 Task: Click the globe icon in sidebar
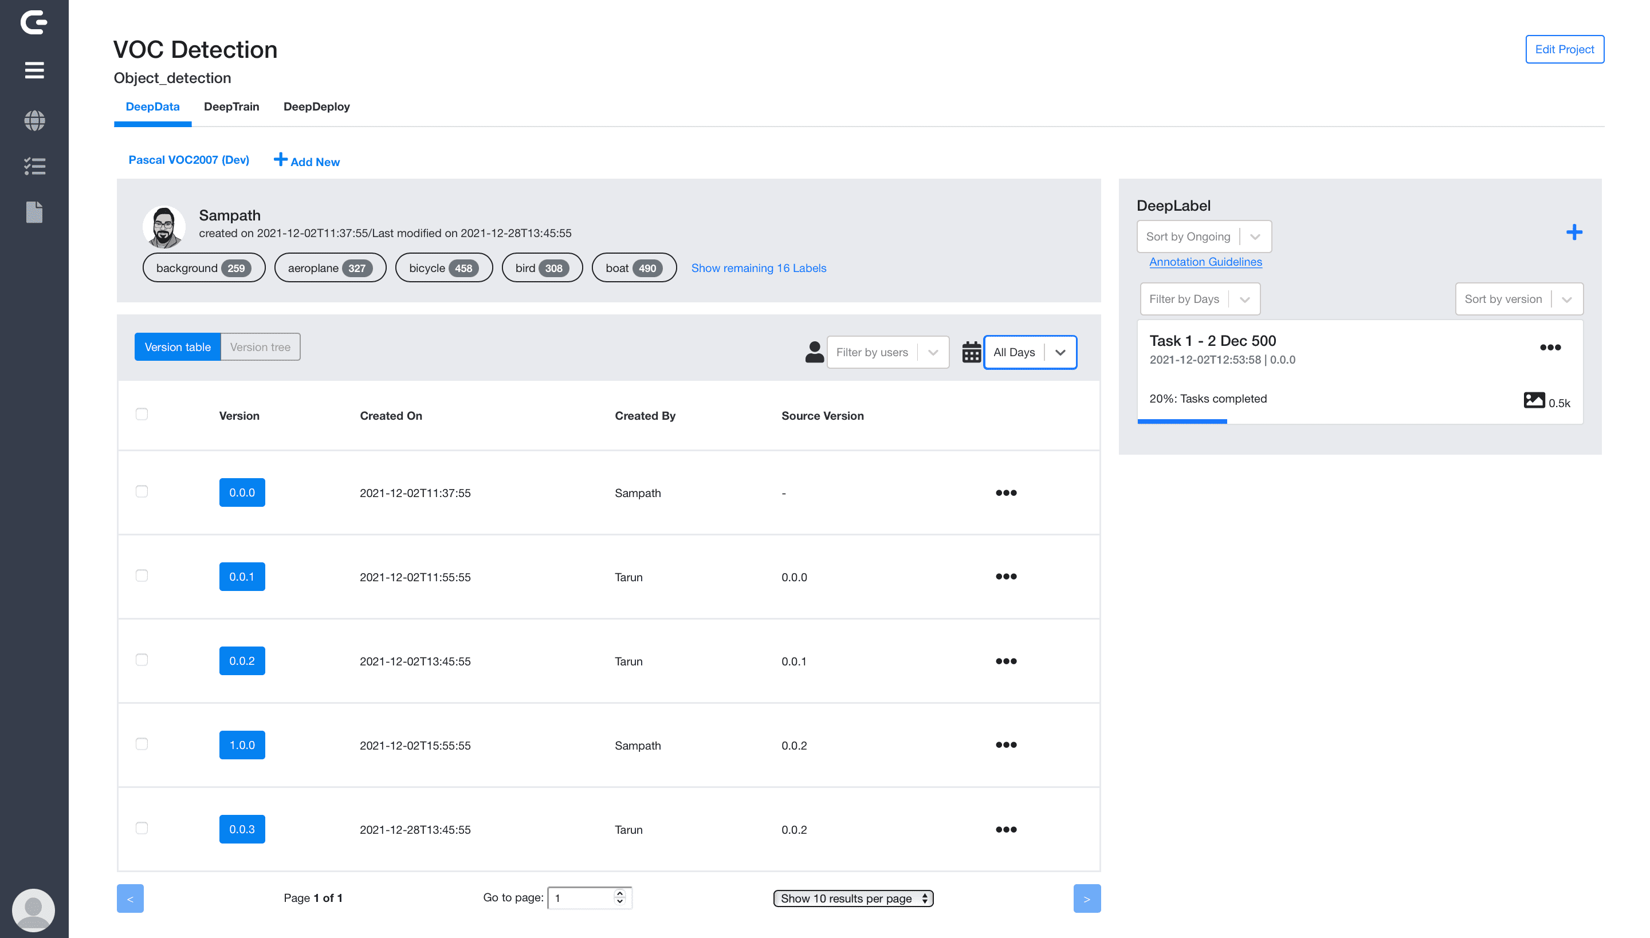tap(34, 120)
